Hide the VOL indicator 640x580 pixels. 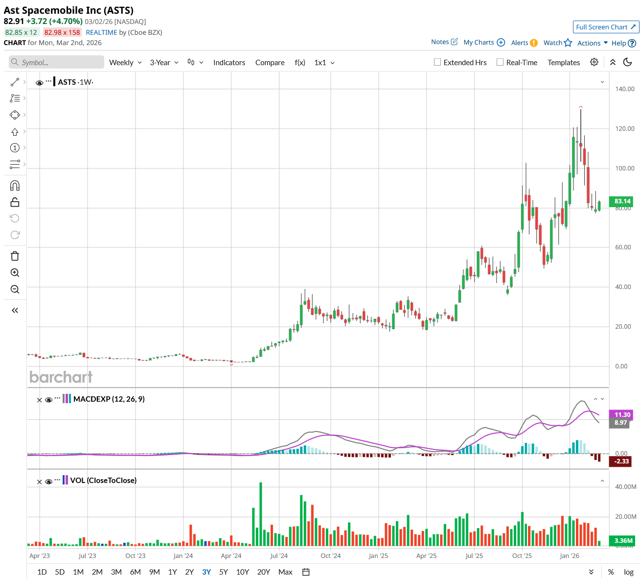pyautogui.click(x=48, y=482)
